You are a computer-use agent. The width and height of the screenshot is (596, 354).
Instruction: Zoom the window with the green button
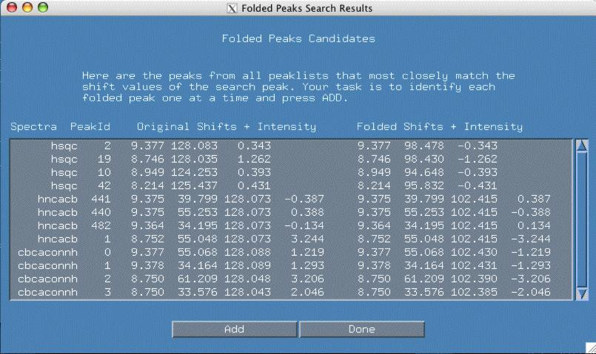tap(42, 8)
